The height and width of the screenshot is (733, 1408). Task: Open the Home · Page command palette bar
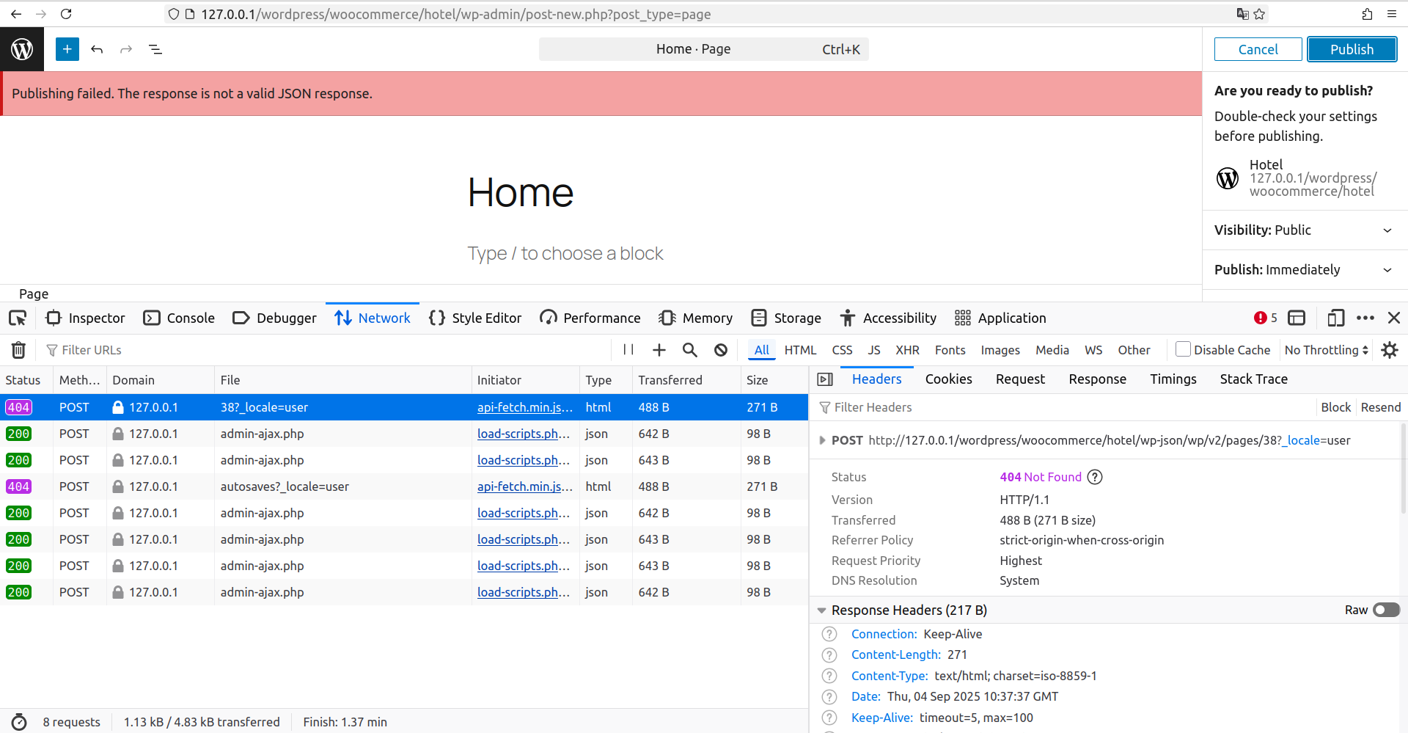(x=703, y=49)
